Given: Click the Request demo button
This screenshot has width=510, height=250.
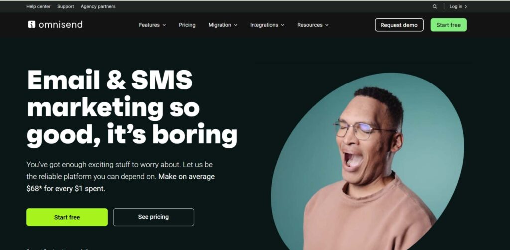Looking at the screenshot, I should click(399, 25).
